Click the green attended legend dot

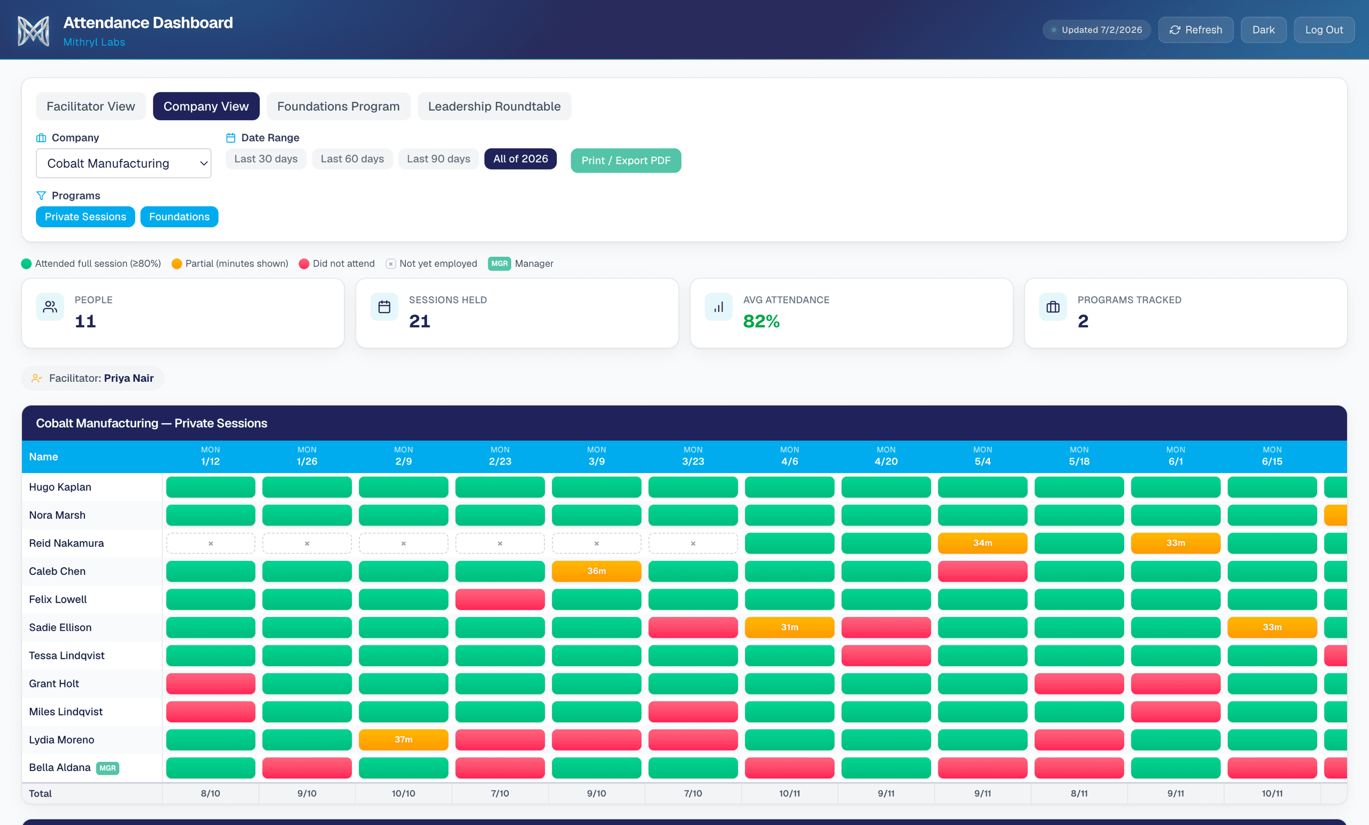(26, 264)
